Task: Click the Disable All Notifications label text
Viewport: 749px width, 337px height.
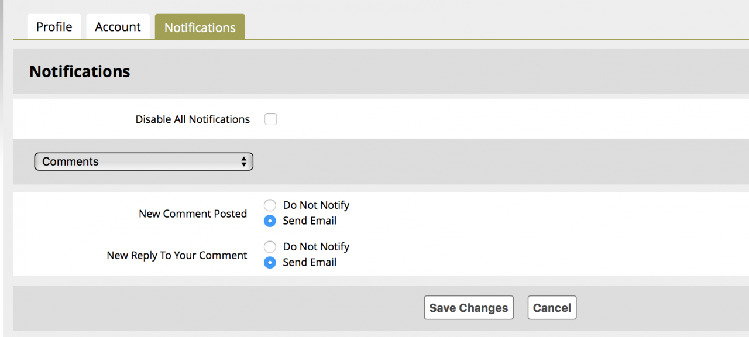Action: [193, 119]
